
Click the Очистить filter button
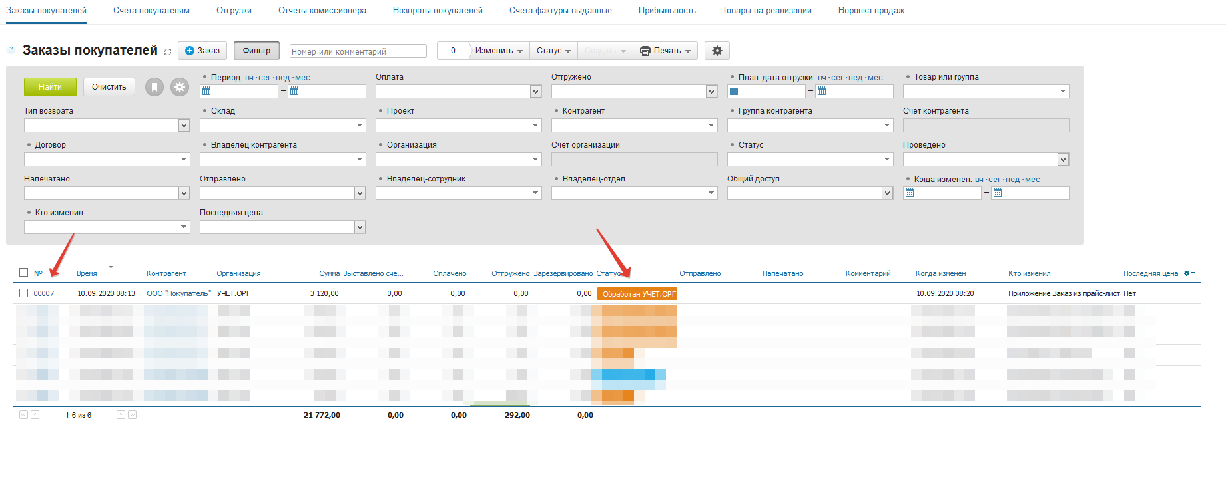click(x=109, y=87)
